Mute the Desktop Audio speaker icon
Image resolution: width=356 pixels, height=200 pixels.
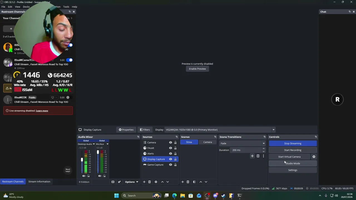tap(84, 176)
